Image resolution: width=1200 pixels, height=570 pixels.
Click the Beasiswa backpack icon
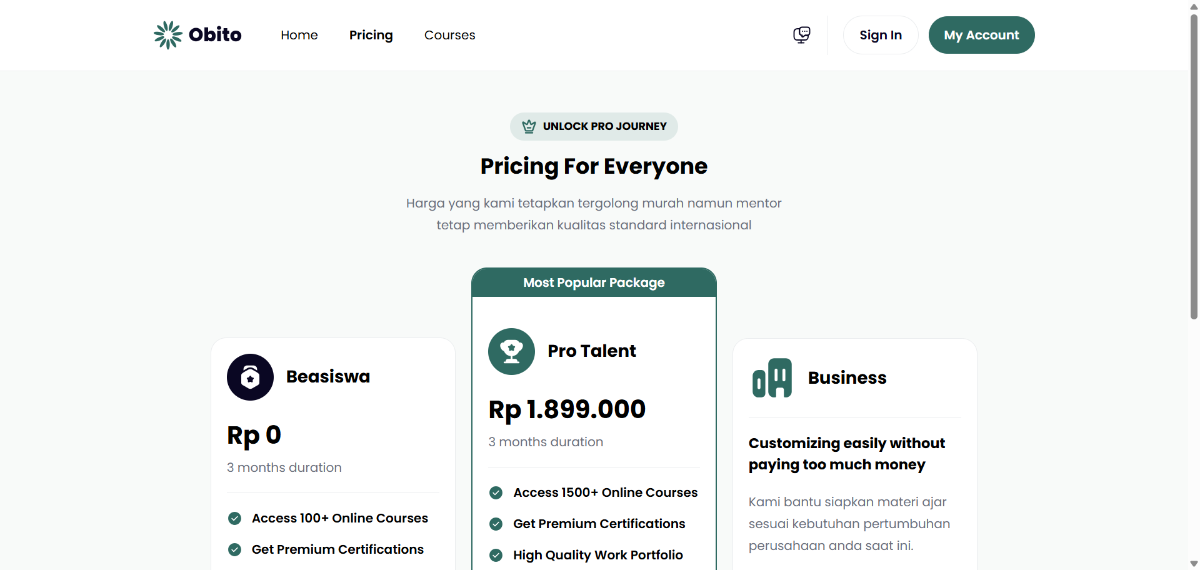tap(250, 377)
